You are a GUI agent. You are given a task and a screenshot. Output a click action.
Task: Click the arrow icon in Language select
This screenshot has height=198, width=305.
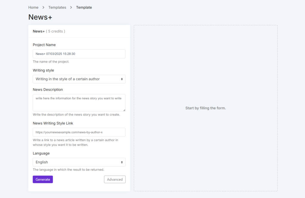click(122, 162)
